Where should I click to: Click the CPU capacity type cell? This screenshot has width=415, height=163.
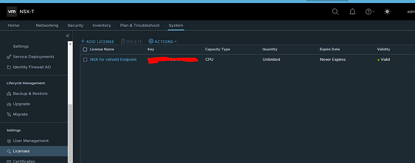tap(209, 59)
